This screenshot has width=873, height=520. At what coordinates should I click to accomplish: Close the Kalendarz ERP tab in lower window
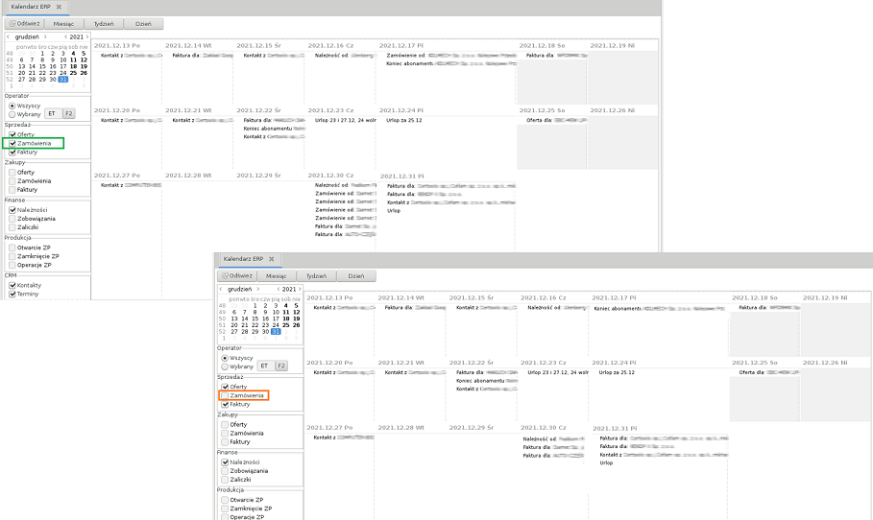[x=272, y=259]
